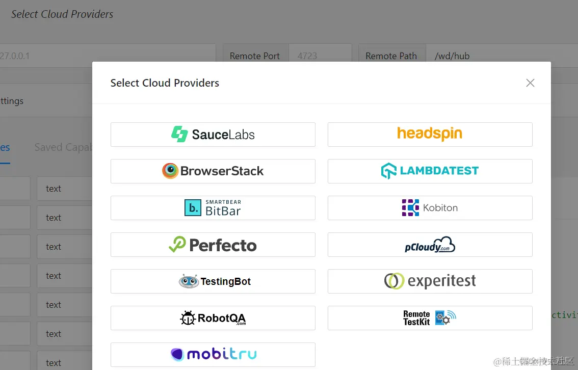Image resolution: width=578 pixels, height=370 pixels.
Task: Enable the pCloudy cloud provider
Action: click(x=430, y=245)
